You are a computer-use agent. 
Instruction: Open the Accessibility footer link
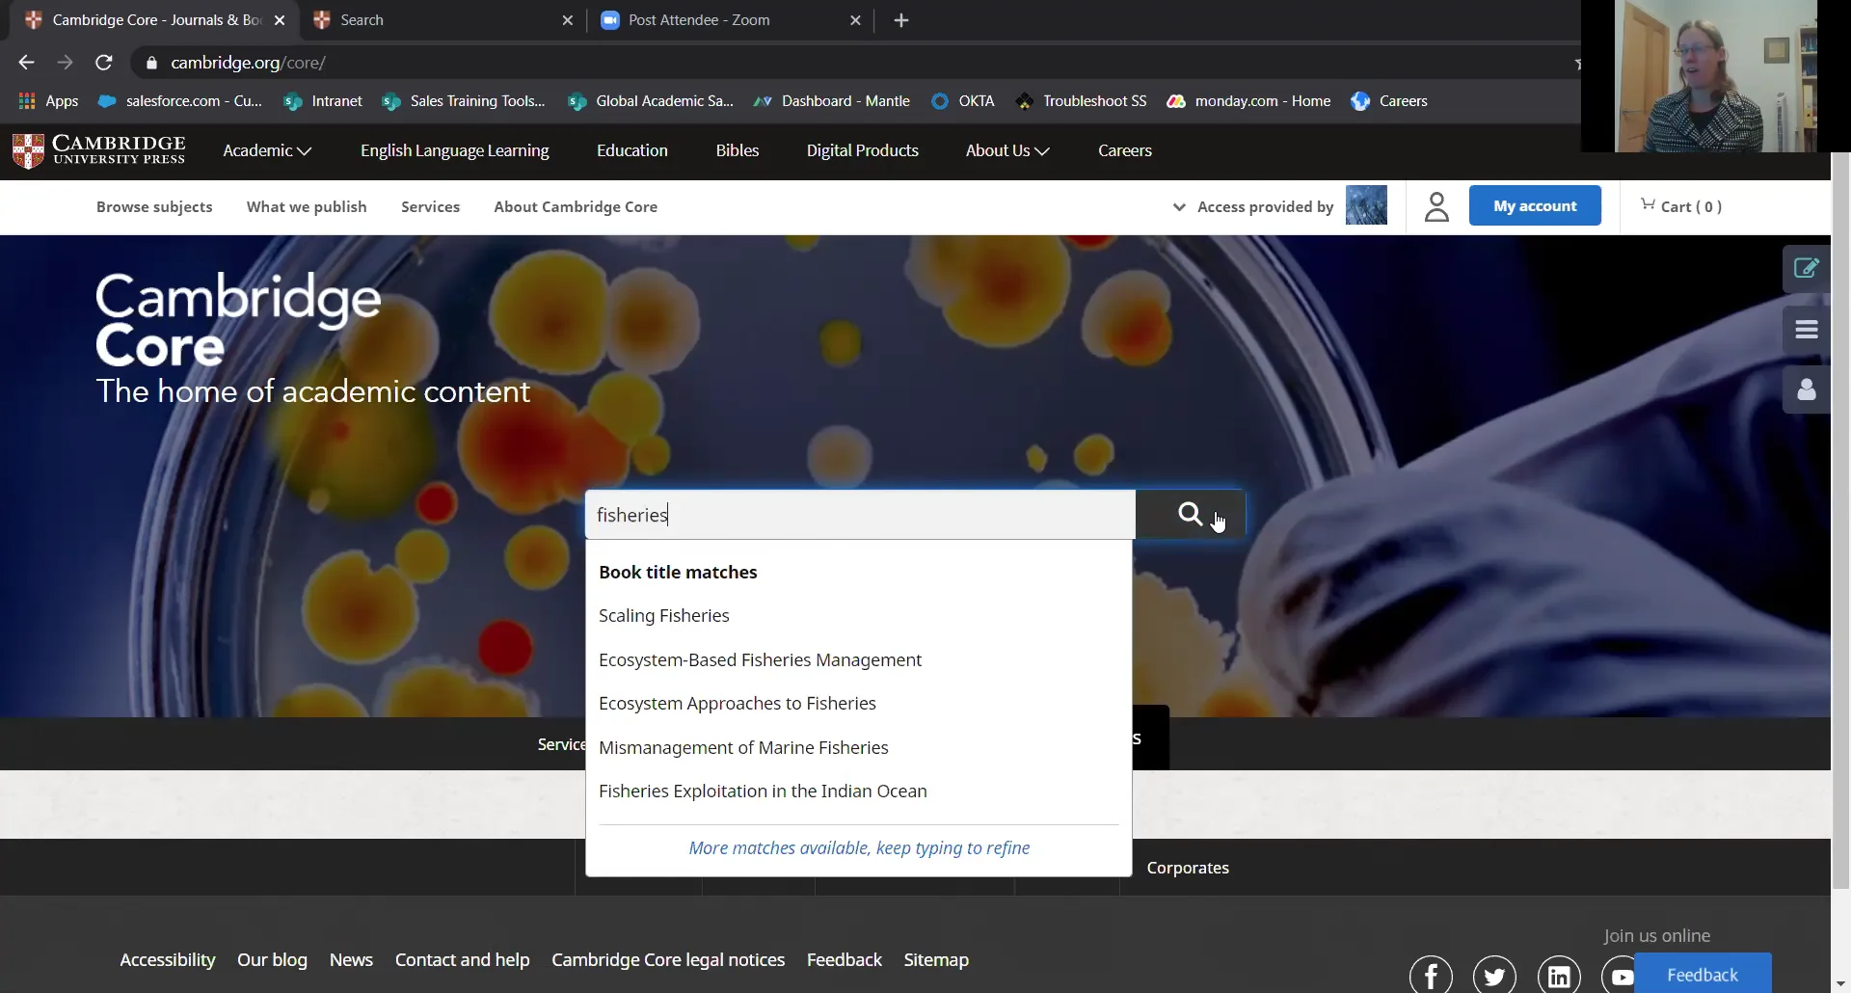coord(168,960)
